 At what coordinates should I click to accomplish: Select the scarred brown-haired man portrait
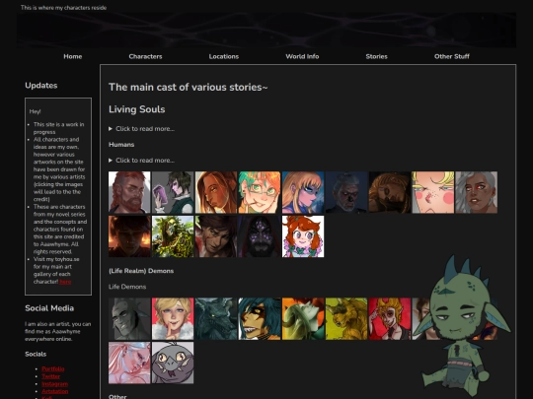coord(216,236)
